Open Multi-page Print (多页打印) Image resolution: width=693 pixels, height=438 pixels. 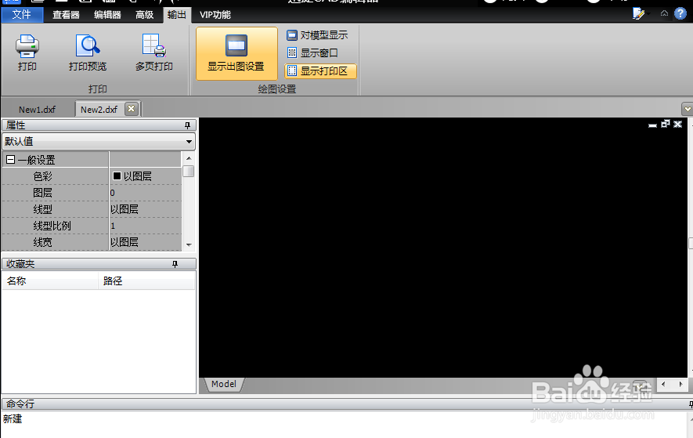[153, 52]
